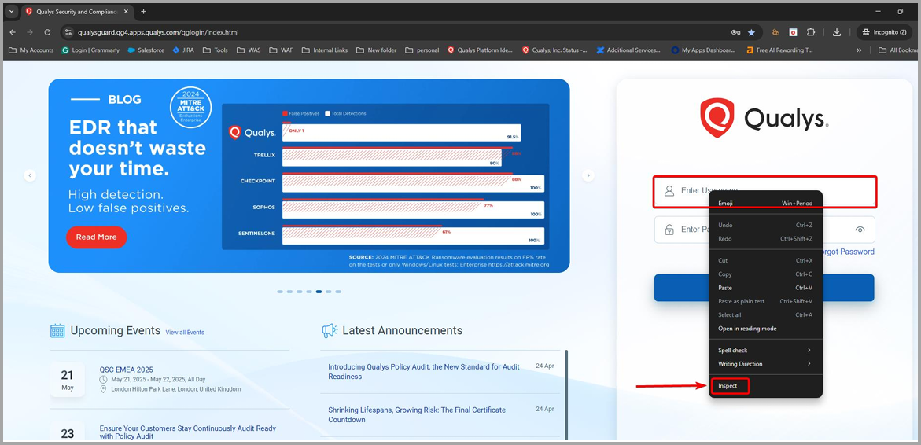Click the Read More button

pos(96,237)
